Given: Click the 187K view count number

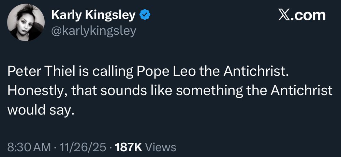Looking at the screenshot, I should click(x=129, y=147).
